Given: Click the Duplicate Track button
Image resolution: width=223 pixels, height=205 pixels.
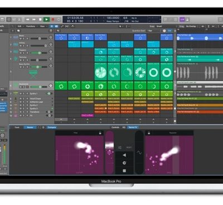Looking at the screenshot, I should coord(18,31).
